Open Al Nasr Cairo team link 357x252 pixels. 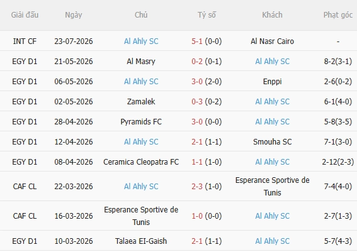pyautogui.click(x=272, y=41)
